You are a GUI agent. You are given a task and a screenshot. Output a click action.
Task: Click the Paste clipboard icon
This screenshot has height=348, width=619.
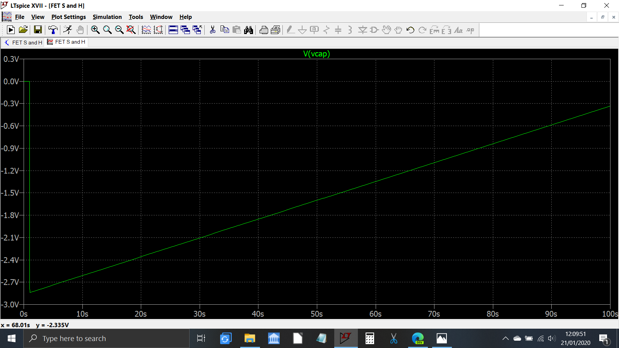pyautogui.click(x=236, y=30)
